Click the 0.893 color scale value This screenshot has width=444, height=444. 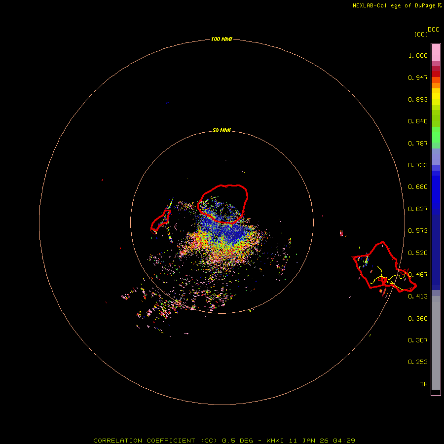click(x=418, y=99)
